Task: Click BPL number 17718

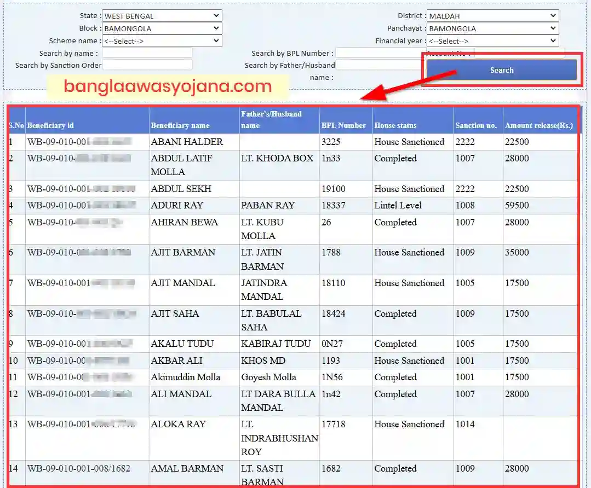Action: 333,424
